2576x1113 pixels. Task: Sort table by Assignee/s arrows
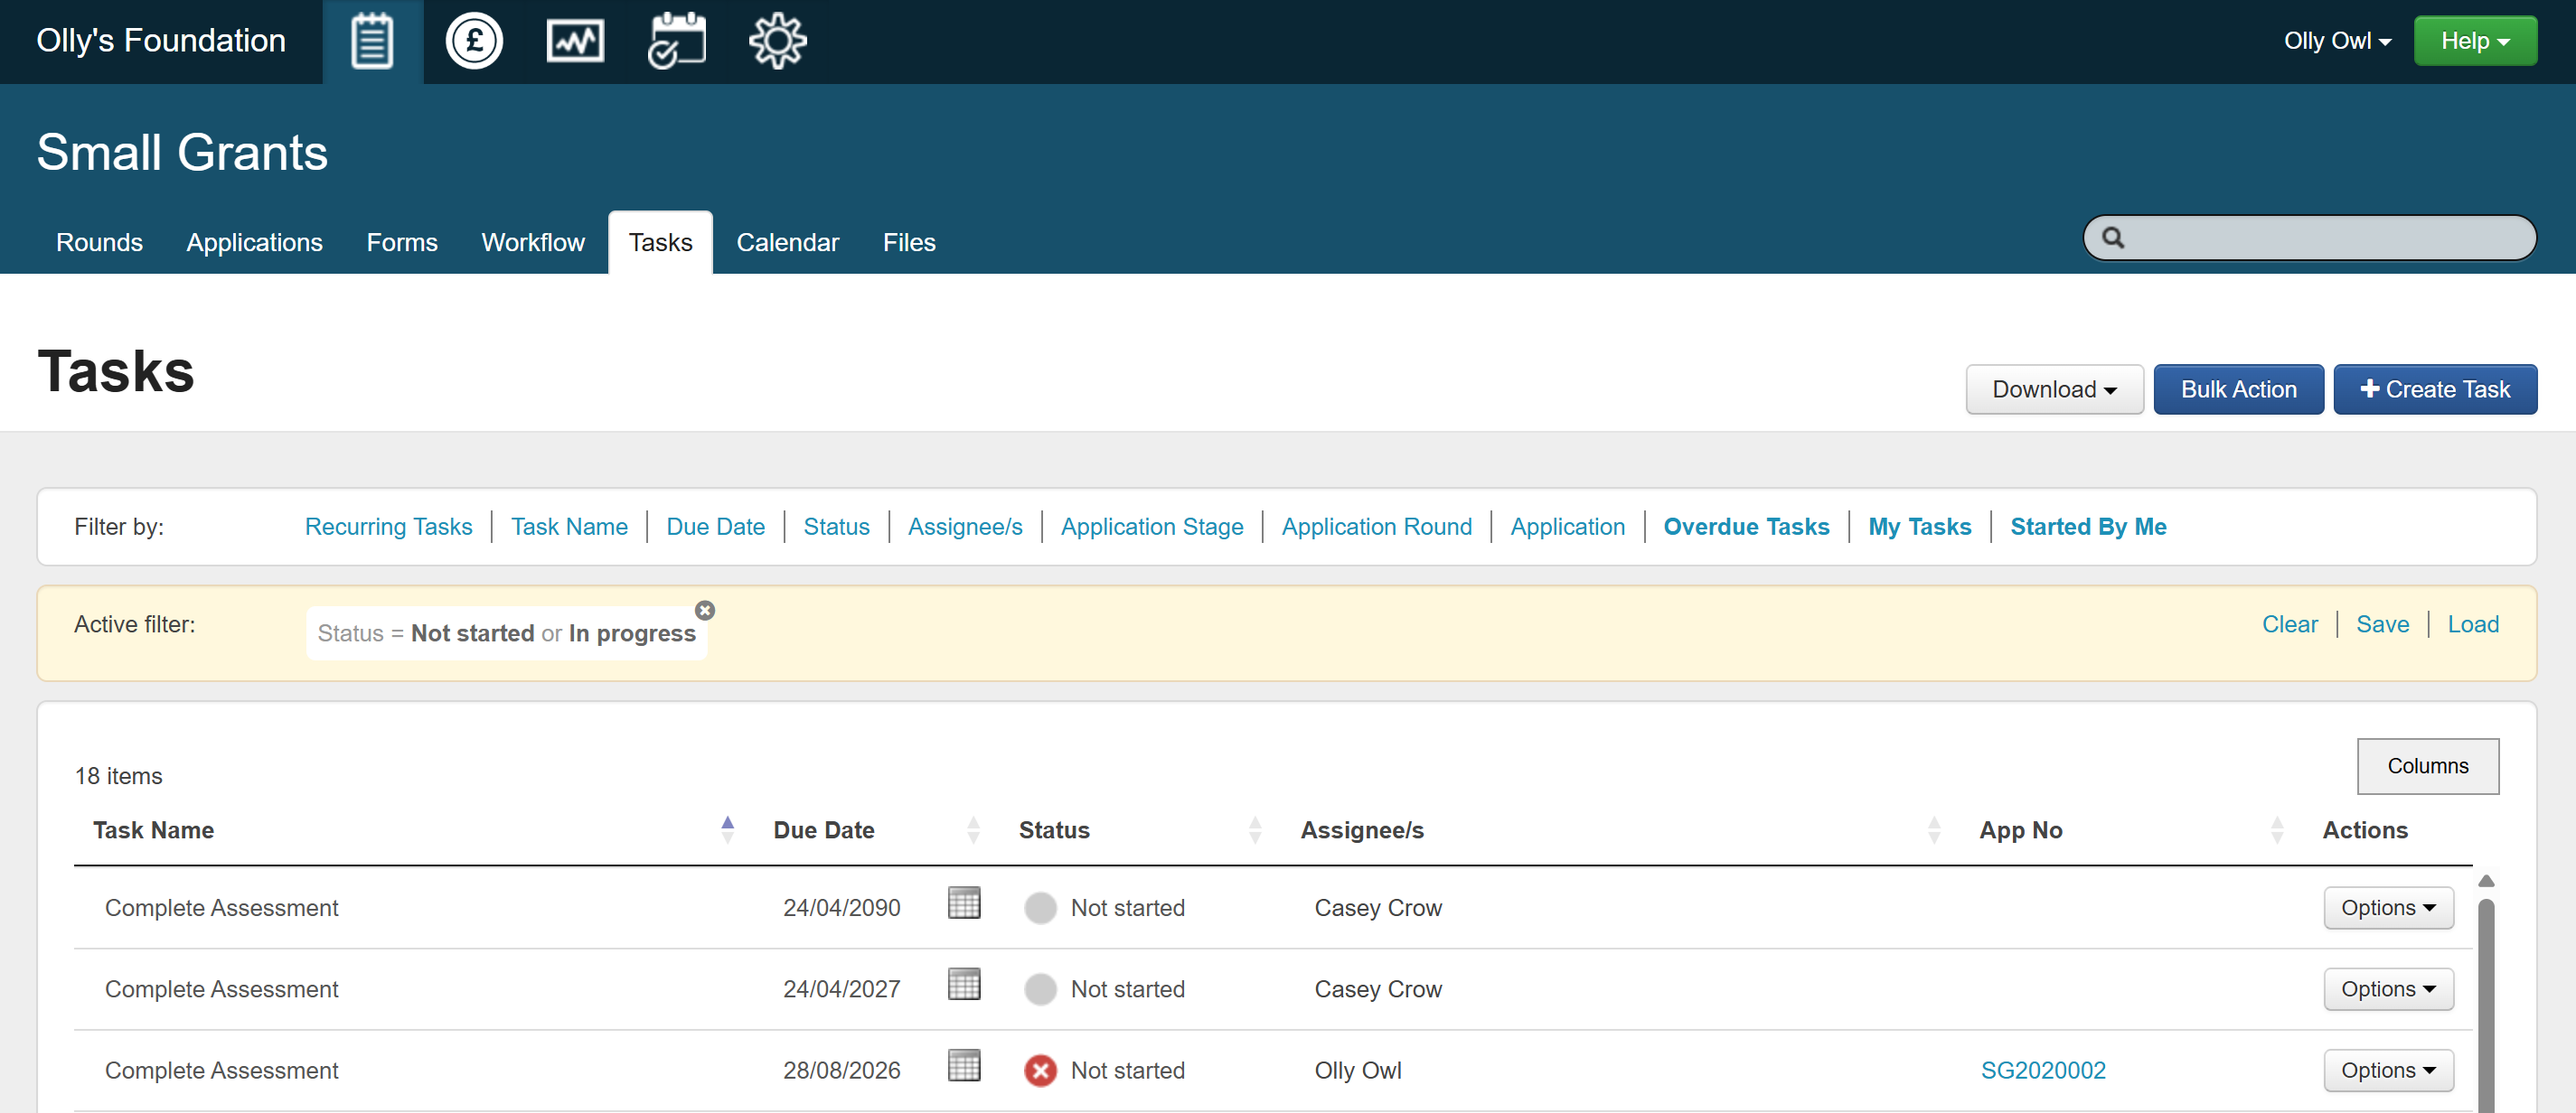pyautogui.click(x=1934, y=829)
